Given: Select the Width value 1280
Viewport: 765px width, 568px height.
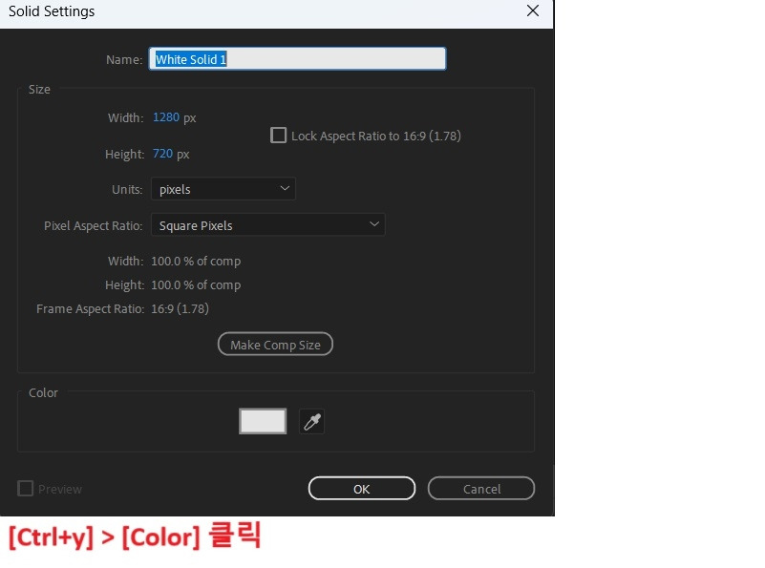Looking at the screenshot, I should (166, 117).
